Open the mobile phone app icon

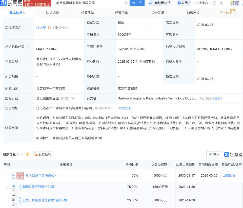pos(214,3)
